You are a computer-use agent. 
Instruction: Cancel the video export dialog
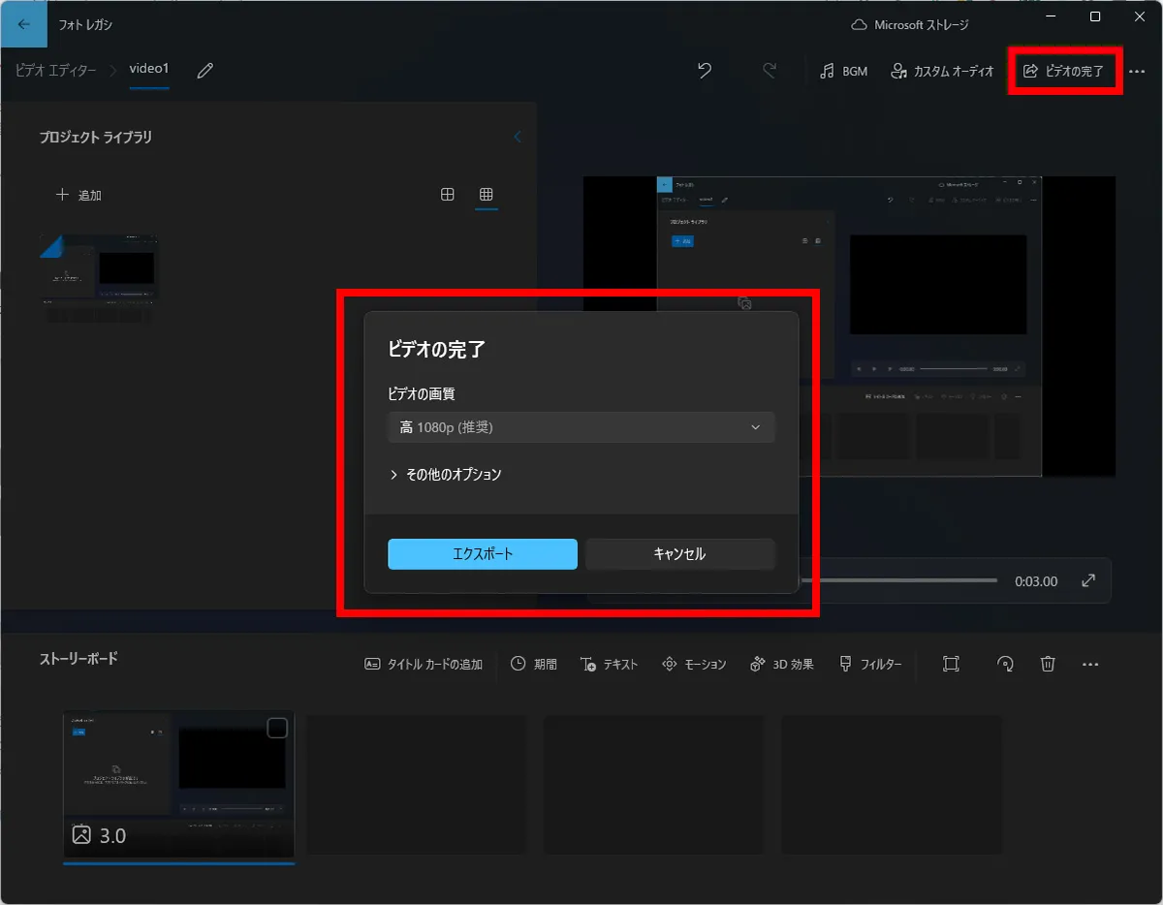679,553
